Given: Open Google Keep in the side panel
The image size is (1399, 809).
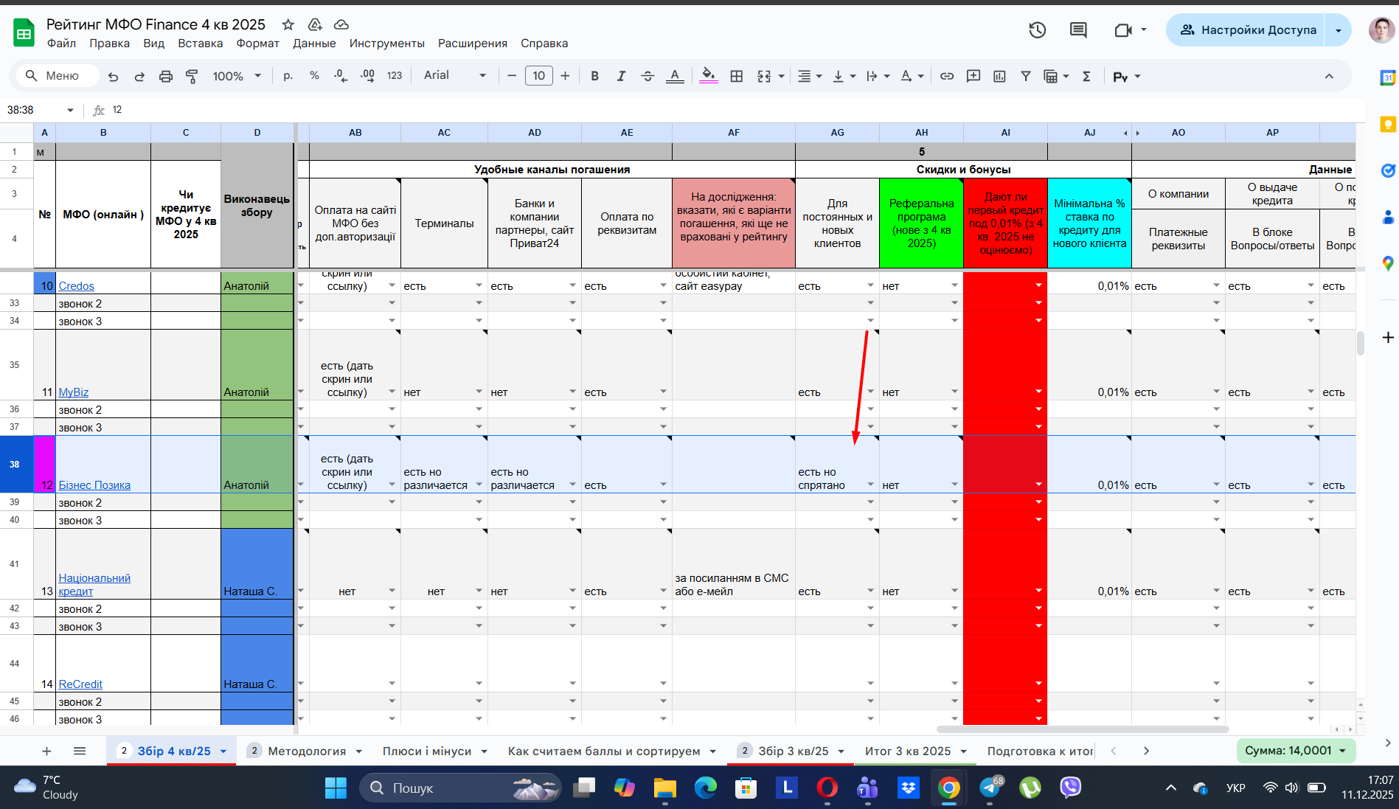Looking at the screenshot, I should 1387,124.
